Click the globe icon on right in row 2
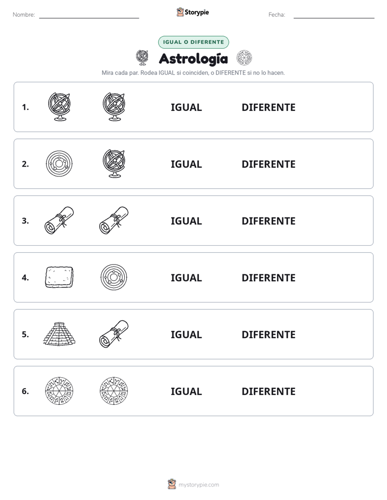387x500 pixels. (114, 163)
